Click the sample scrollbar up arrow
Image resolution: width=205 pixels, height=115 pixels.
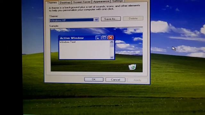(x=112, y=42)
